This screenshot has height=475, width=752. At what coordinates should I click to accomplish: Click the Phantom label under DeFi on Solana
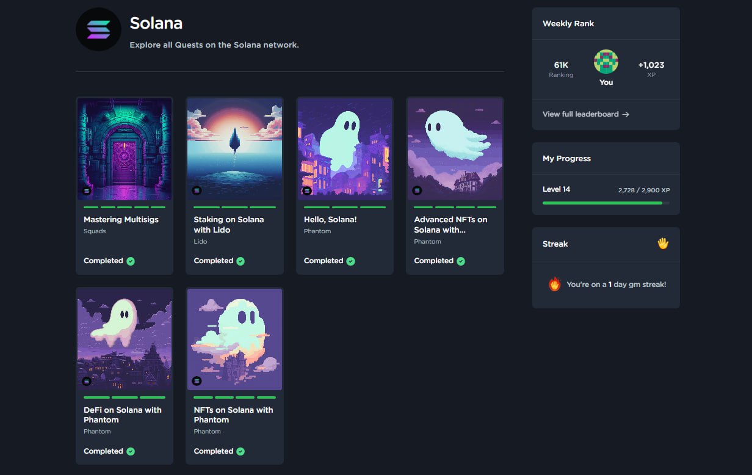pyautogui.click(x=97, y=432)
